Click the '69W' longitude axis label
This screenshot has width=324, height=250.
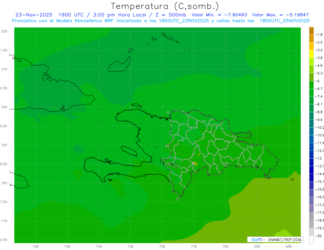(x=257, y=246)
